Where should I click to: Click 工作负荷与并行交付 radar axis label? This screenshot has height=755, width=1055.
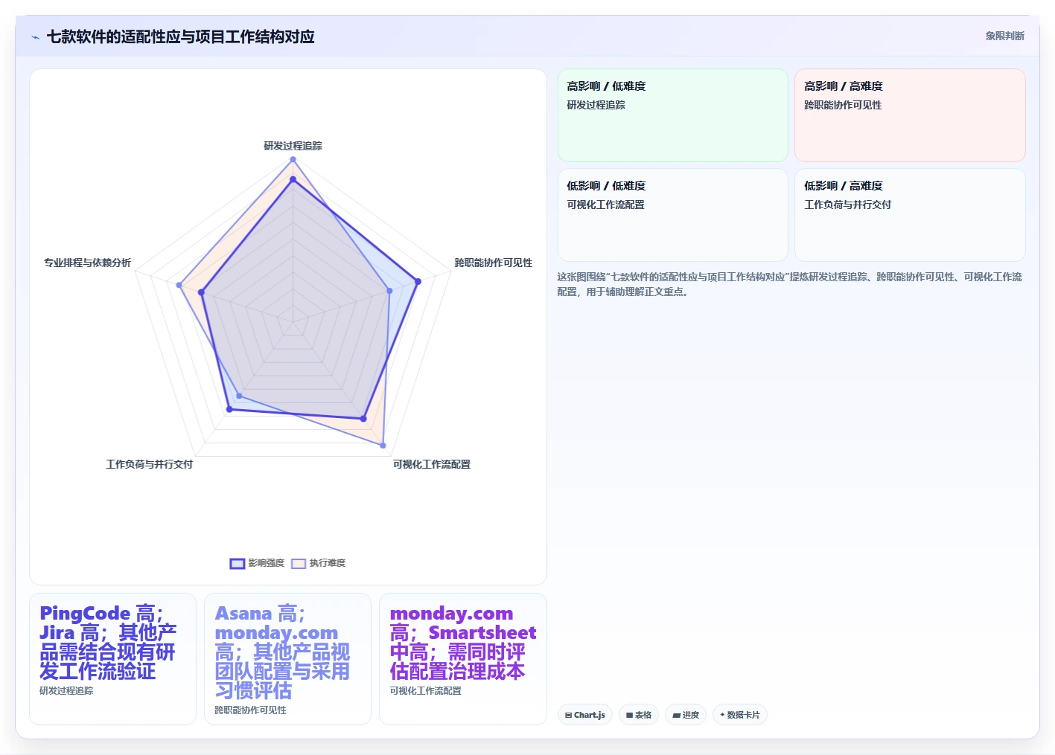[150, 464]
